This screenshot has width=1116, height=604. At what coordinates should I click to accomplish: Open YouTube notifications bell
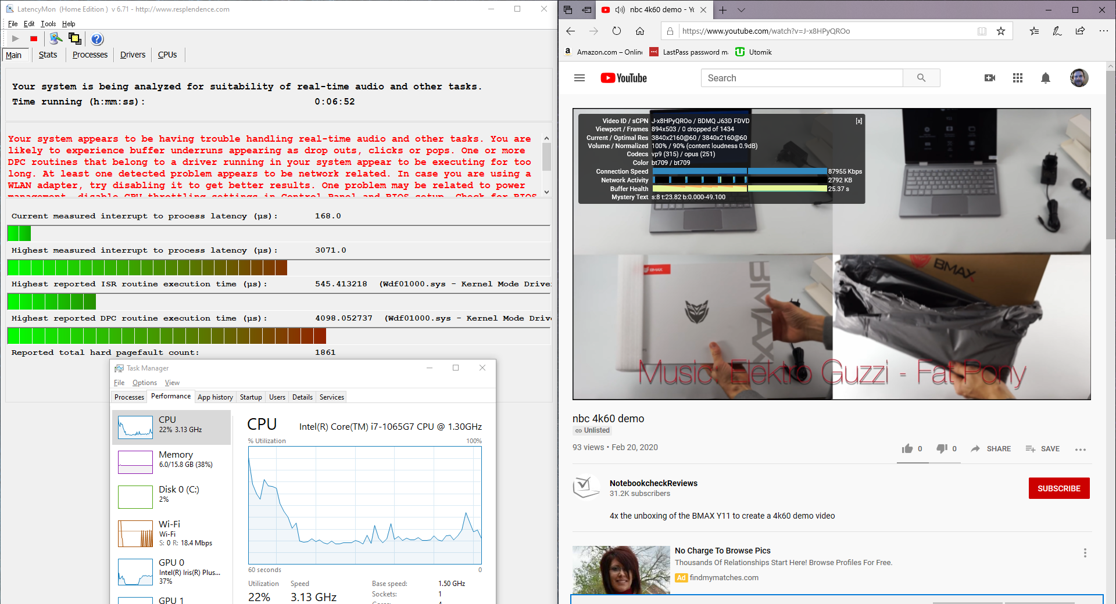pos(1046,78)
